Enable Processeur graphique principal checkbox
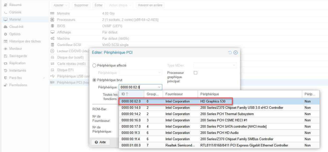This screenshot has height=152, width=328. click(x=196, y=73)
